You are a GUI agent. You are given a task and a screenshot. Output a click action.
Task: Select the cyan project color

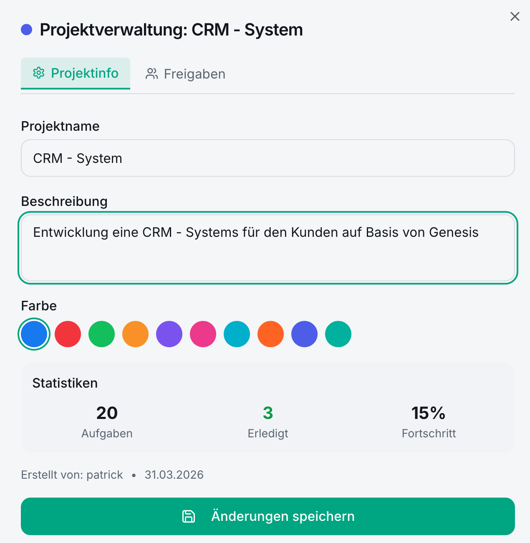click(237, 334)
